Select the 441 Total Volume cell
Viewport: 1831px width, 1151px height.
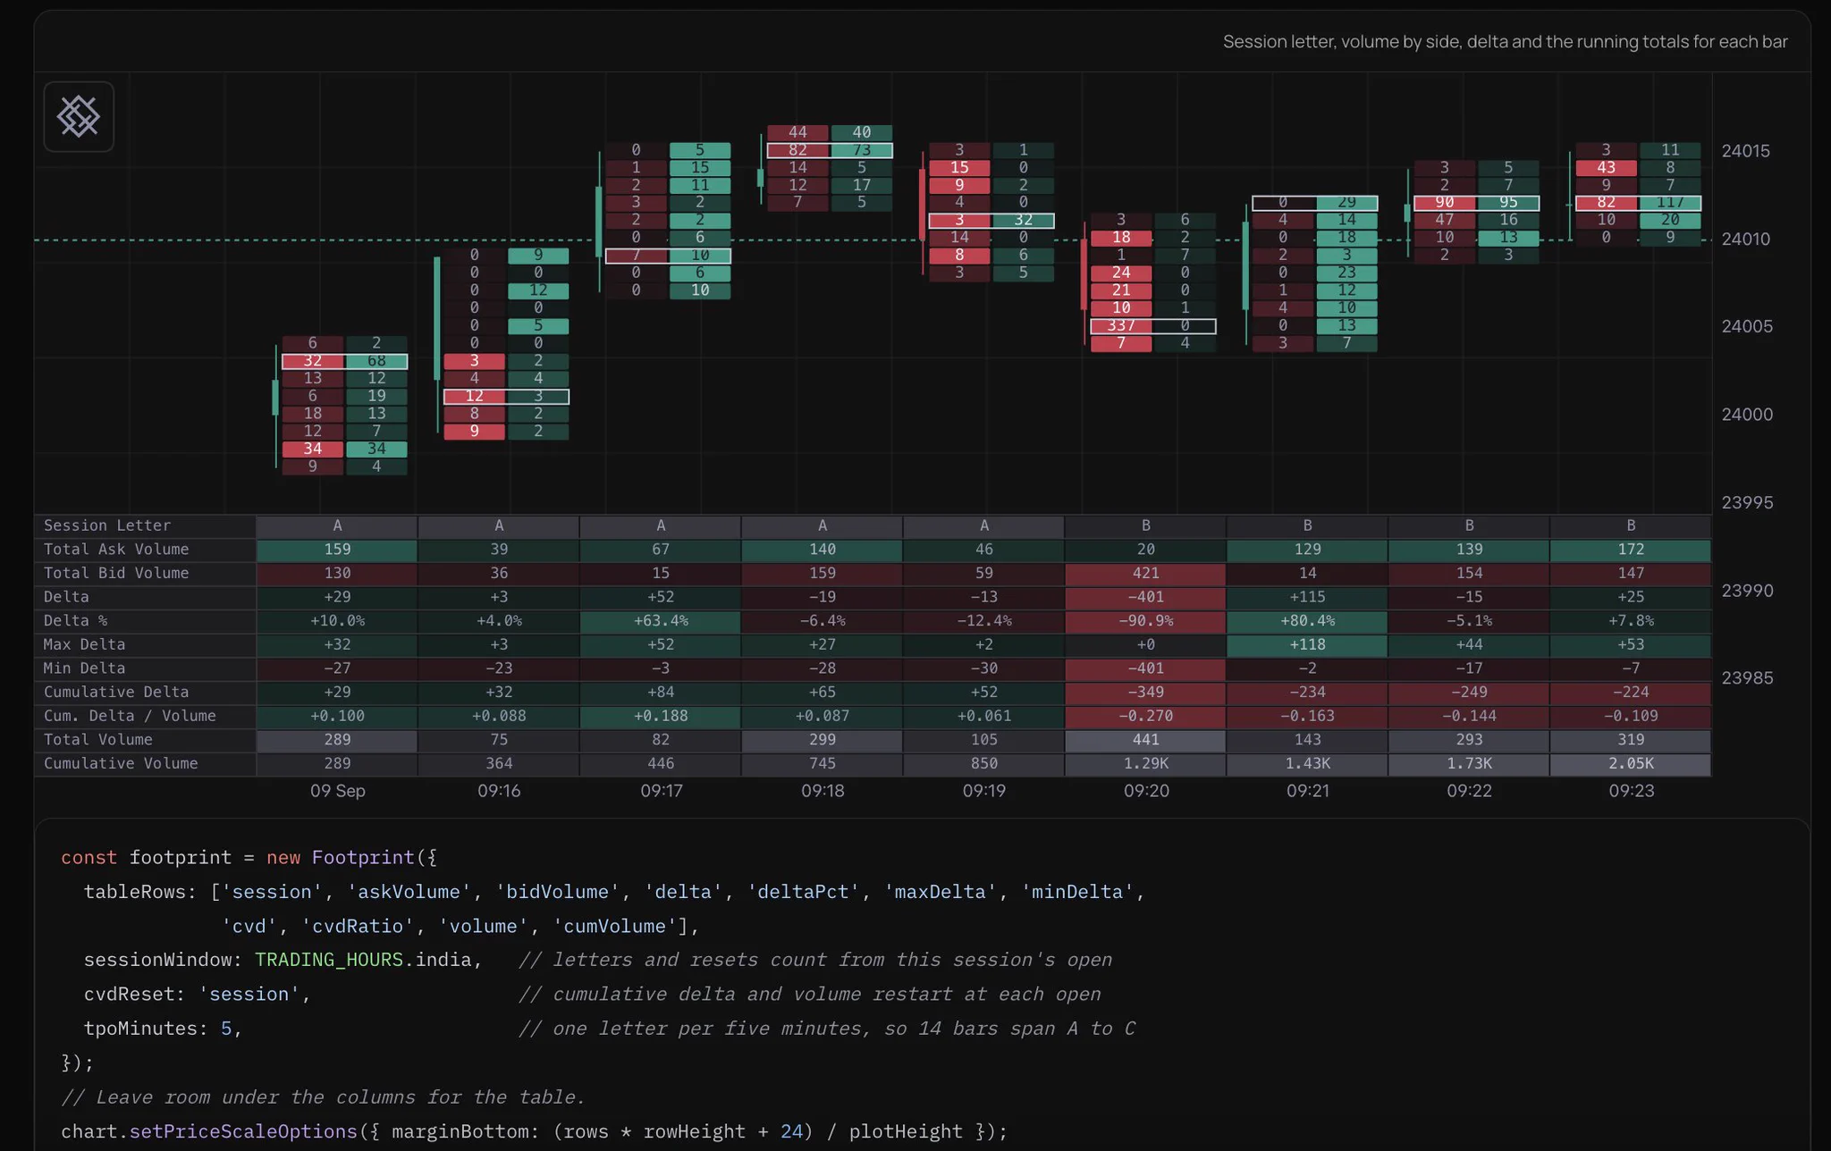tap(1145, 740)
